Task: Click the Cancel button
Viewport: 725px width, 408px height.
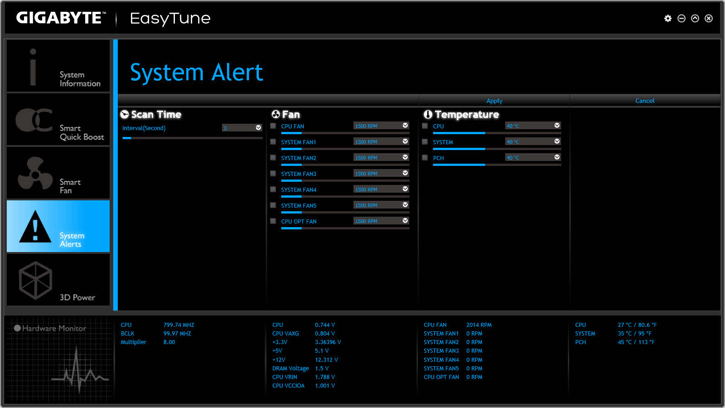Action: point(645,101)
